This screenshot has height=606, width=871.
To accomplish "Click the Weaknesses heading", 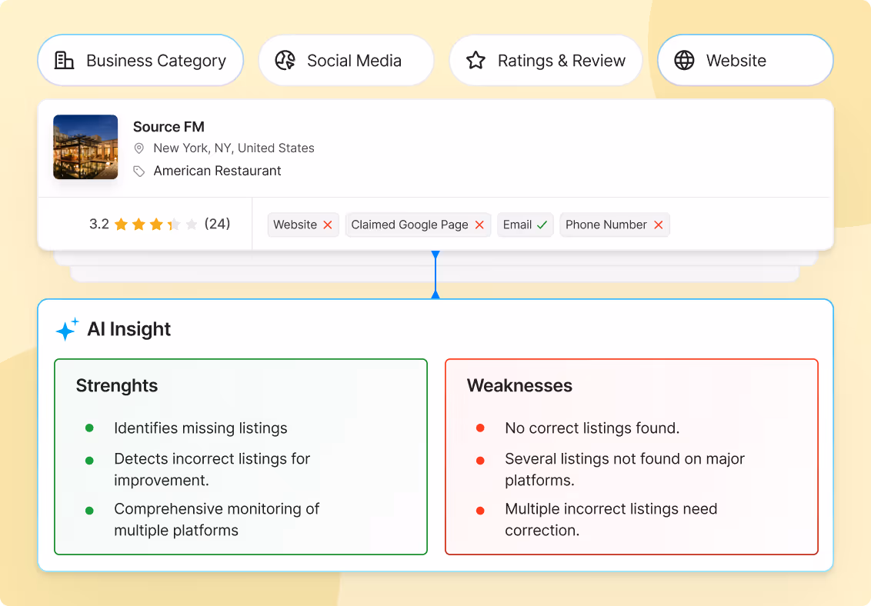I will pos(519,386).
